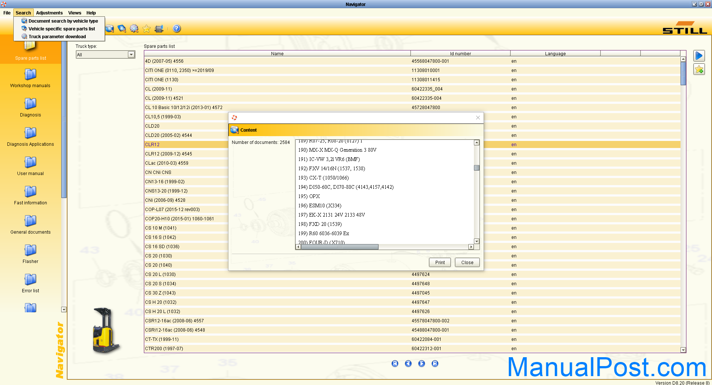Viewport: 712px width, 385px height.
Task: Click the truck parameter download gear toolbar icon
Action: 134,29
